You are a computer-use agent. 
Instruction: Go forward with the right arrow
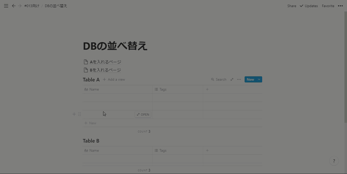[20, 6]
